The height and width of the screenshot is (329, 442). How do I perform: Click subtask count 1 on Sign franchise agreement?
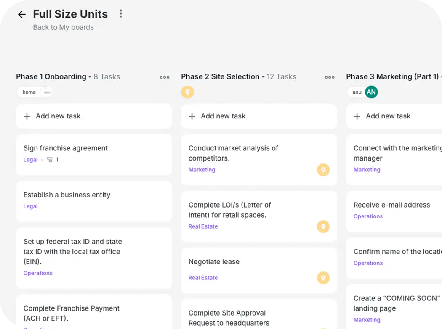(x=57, y=160)
